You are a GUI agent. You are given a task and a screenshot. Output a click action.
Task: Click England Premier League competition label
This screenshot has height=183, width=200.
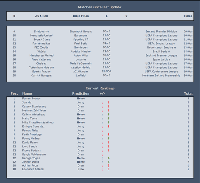[161, 56]
